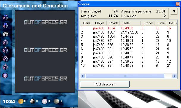Viewport: 181px width, 108px height.
Task: Select the row timed 10:45:56
Action: pos(129,49)
